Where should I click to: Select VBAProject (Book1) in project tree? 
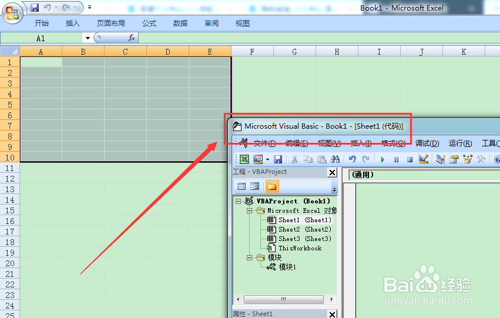pos(293,201)
